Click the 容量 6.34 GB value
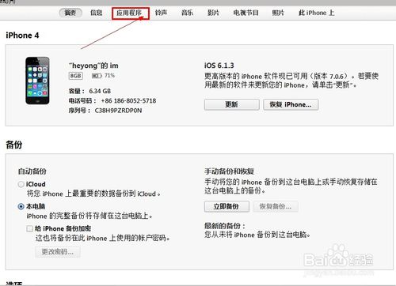396x286 pixels. 100,91
